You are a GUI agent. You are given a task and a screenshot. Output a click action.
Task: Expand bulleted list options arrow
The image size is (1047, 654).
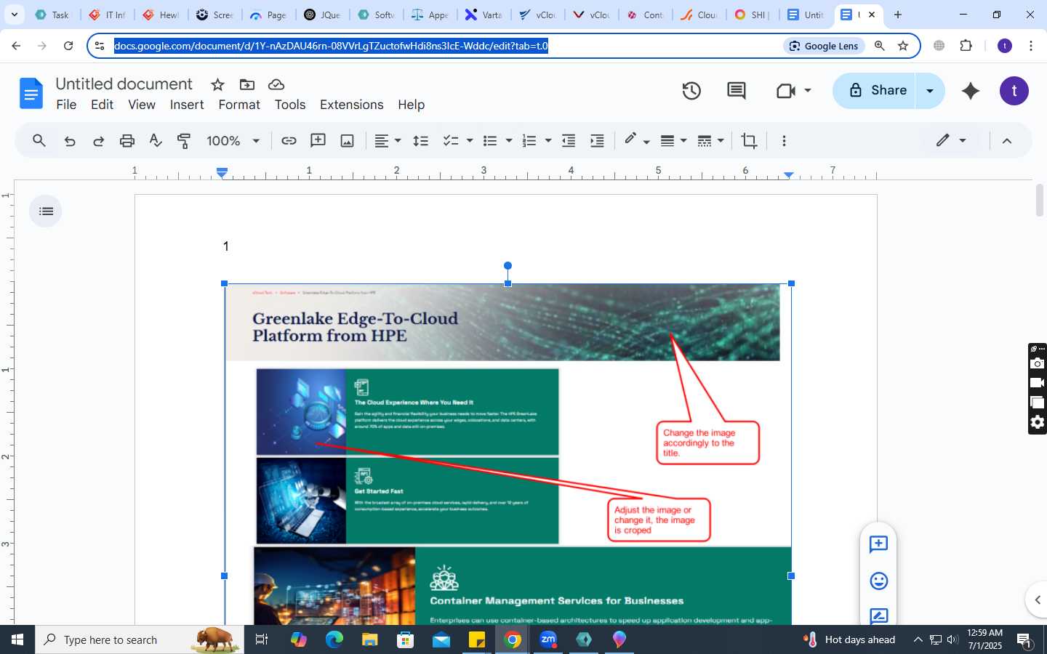tap(509, 141)
